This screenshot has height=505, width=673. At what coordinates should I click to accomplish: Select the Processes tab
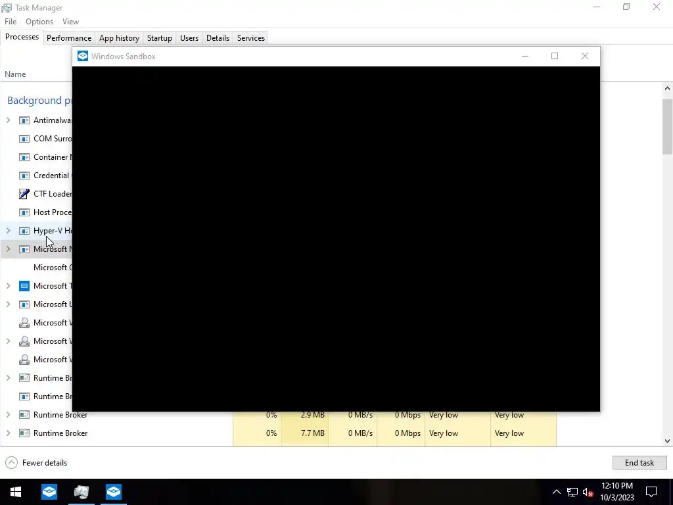[22, 37]
